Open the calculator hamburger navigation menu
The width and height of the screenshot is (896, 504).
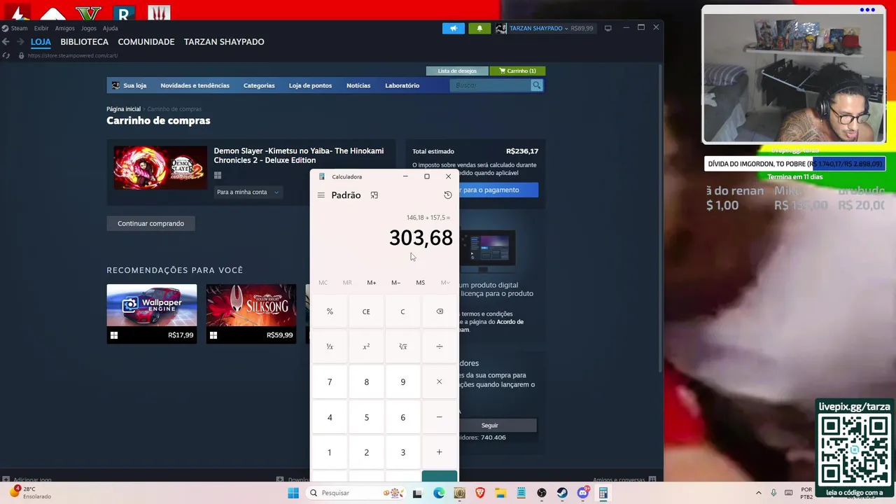click(321, 195)
